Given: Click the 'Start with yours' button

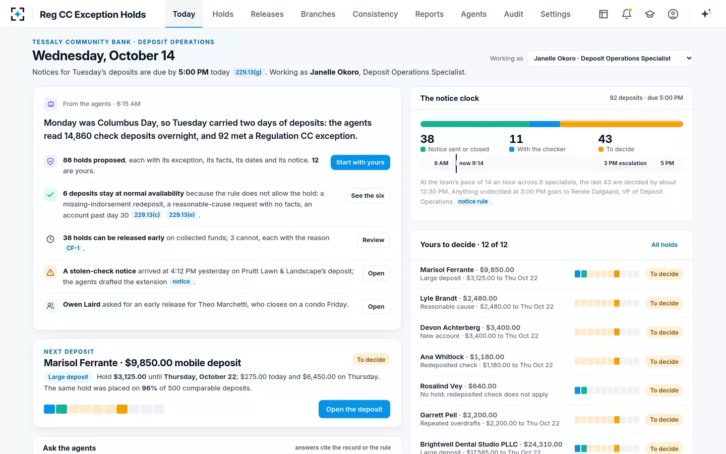Looking at the screenshot, I should point(360,162).
